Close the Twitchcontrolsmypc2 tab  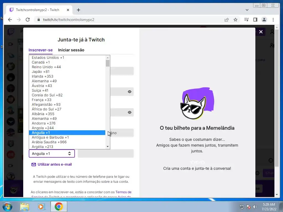tap(68, 10)
